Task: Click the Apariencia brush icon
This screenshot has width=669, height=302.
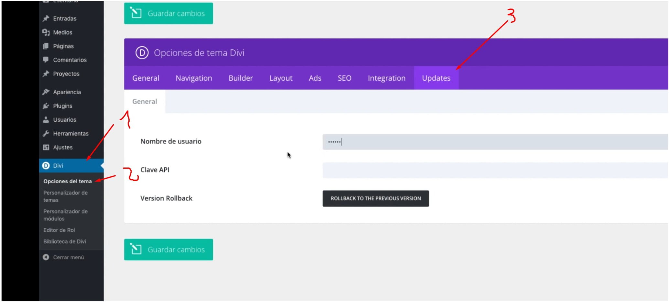Action: point(46,92)
